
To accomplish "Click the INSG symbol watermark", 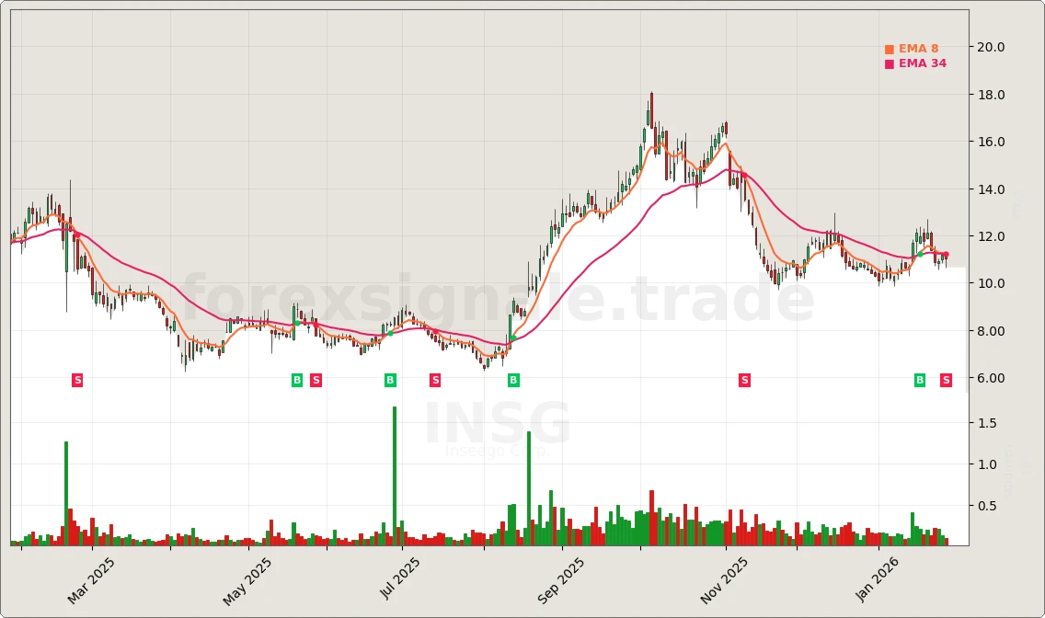I will click(498, 425).
